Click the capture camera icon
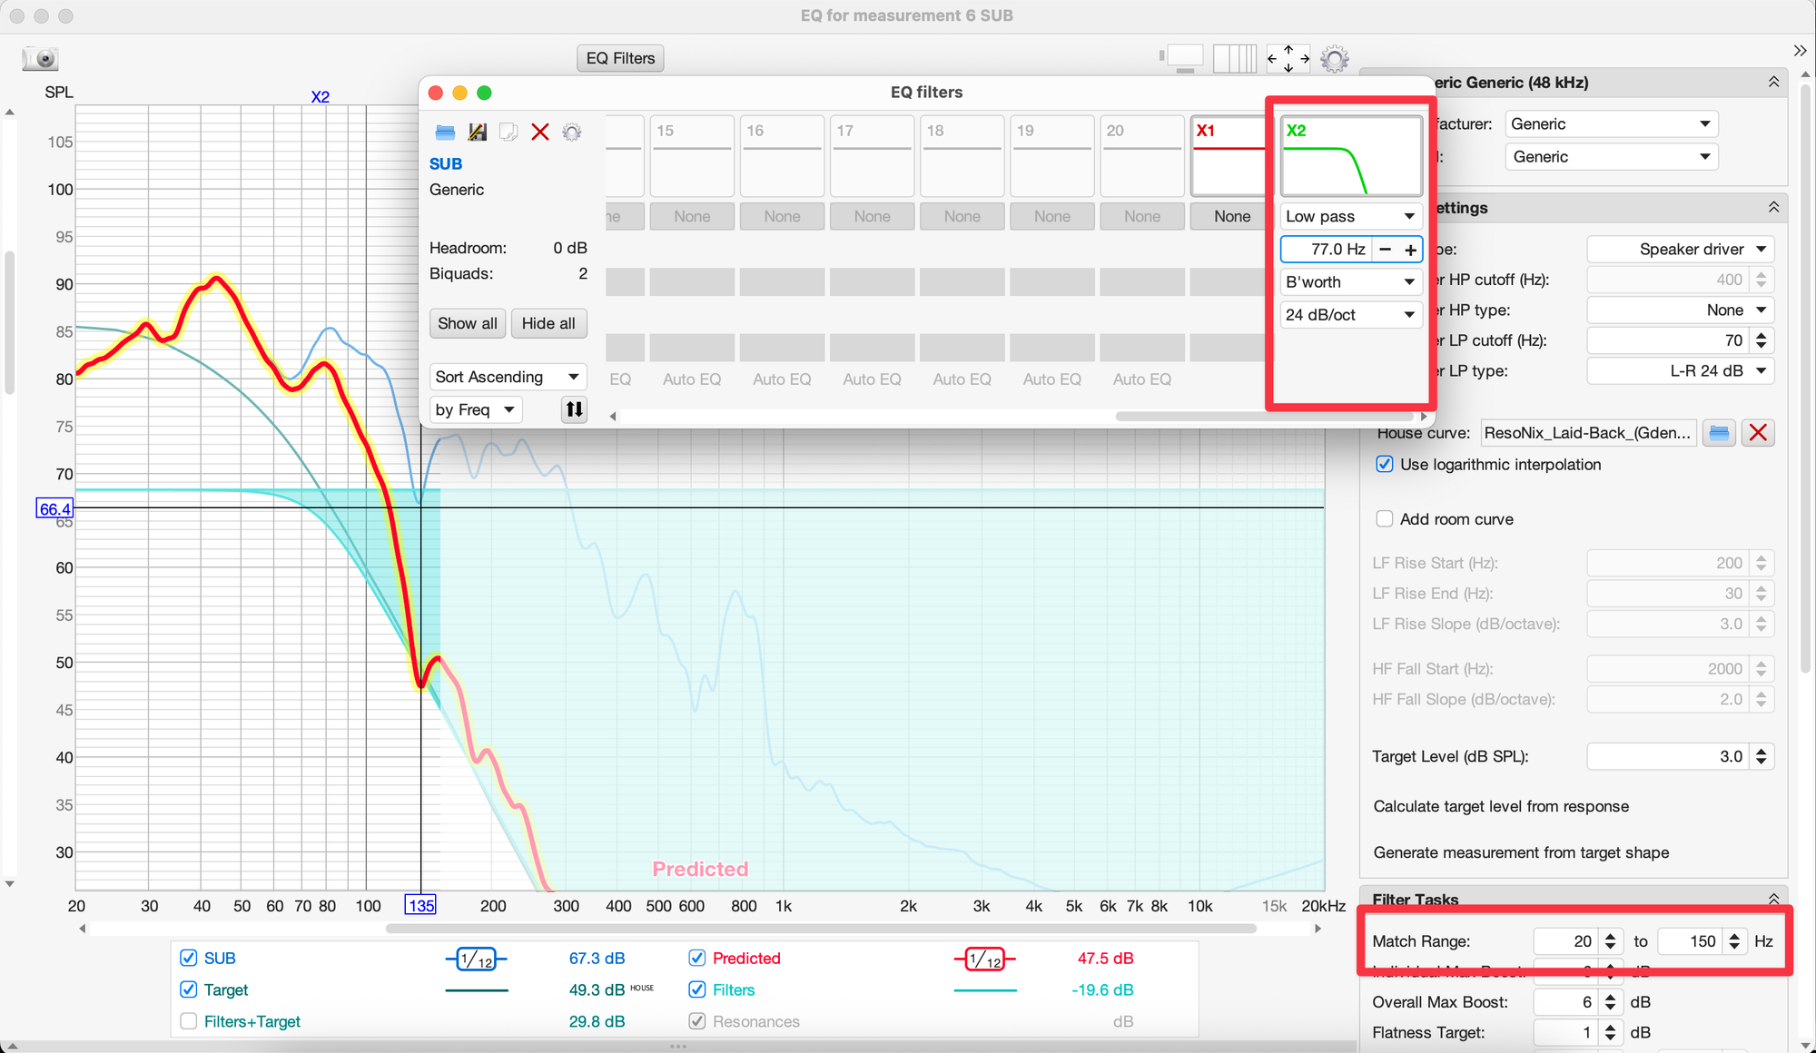This screenshot has width=1816, height=1053. point(40,59)
